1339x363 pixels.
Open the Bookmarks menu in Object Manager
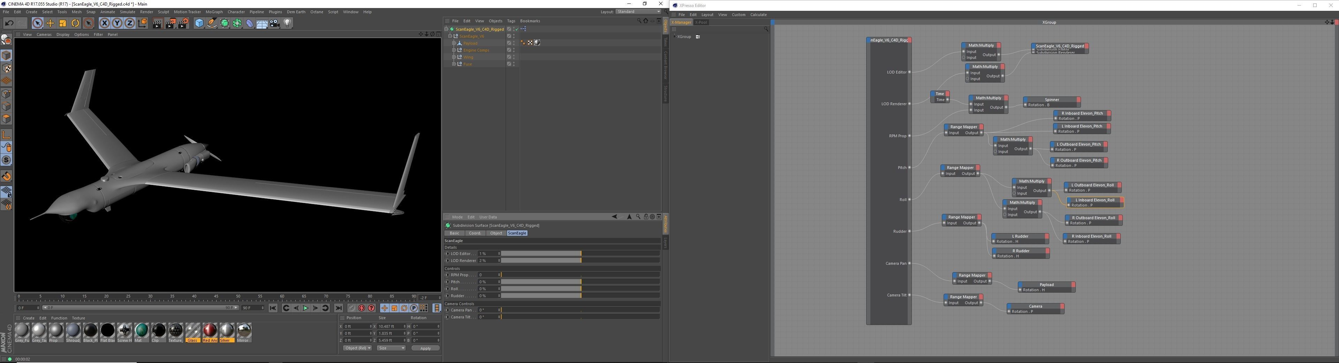[530, 21]
